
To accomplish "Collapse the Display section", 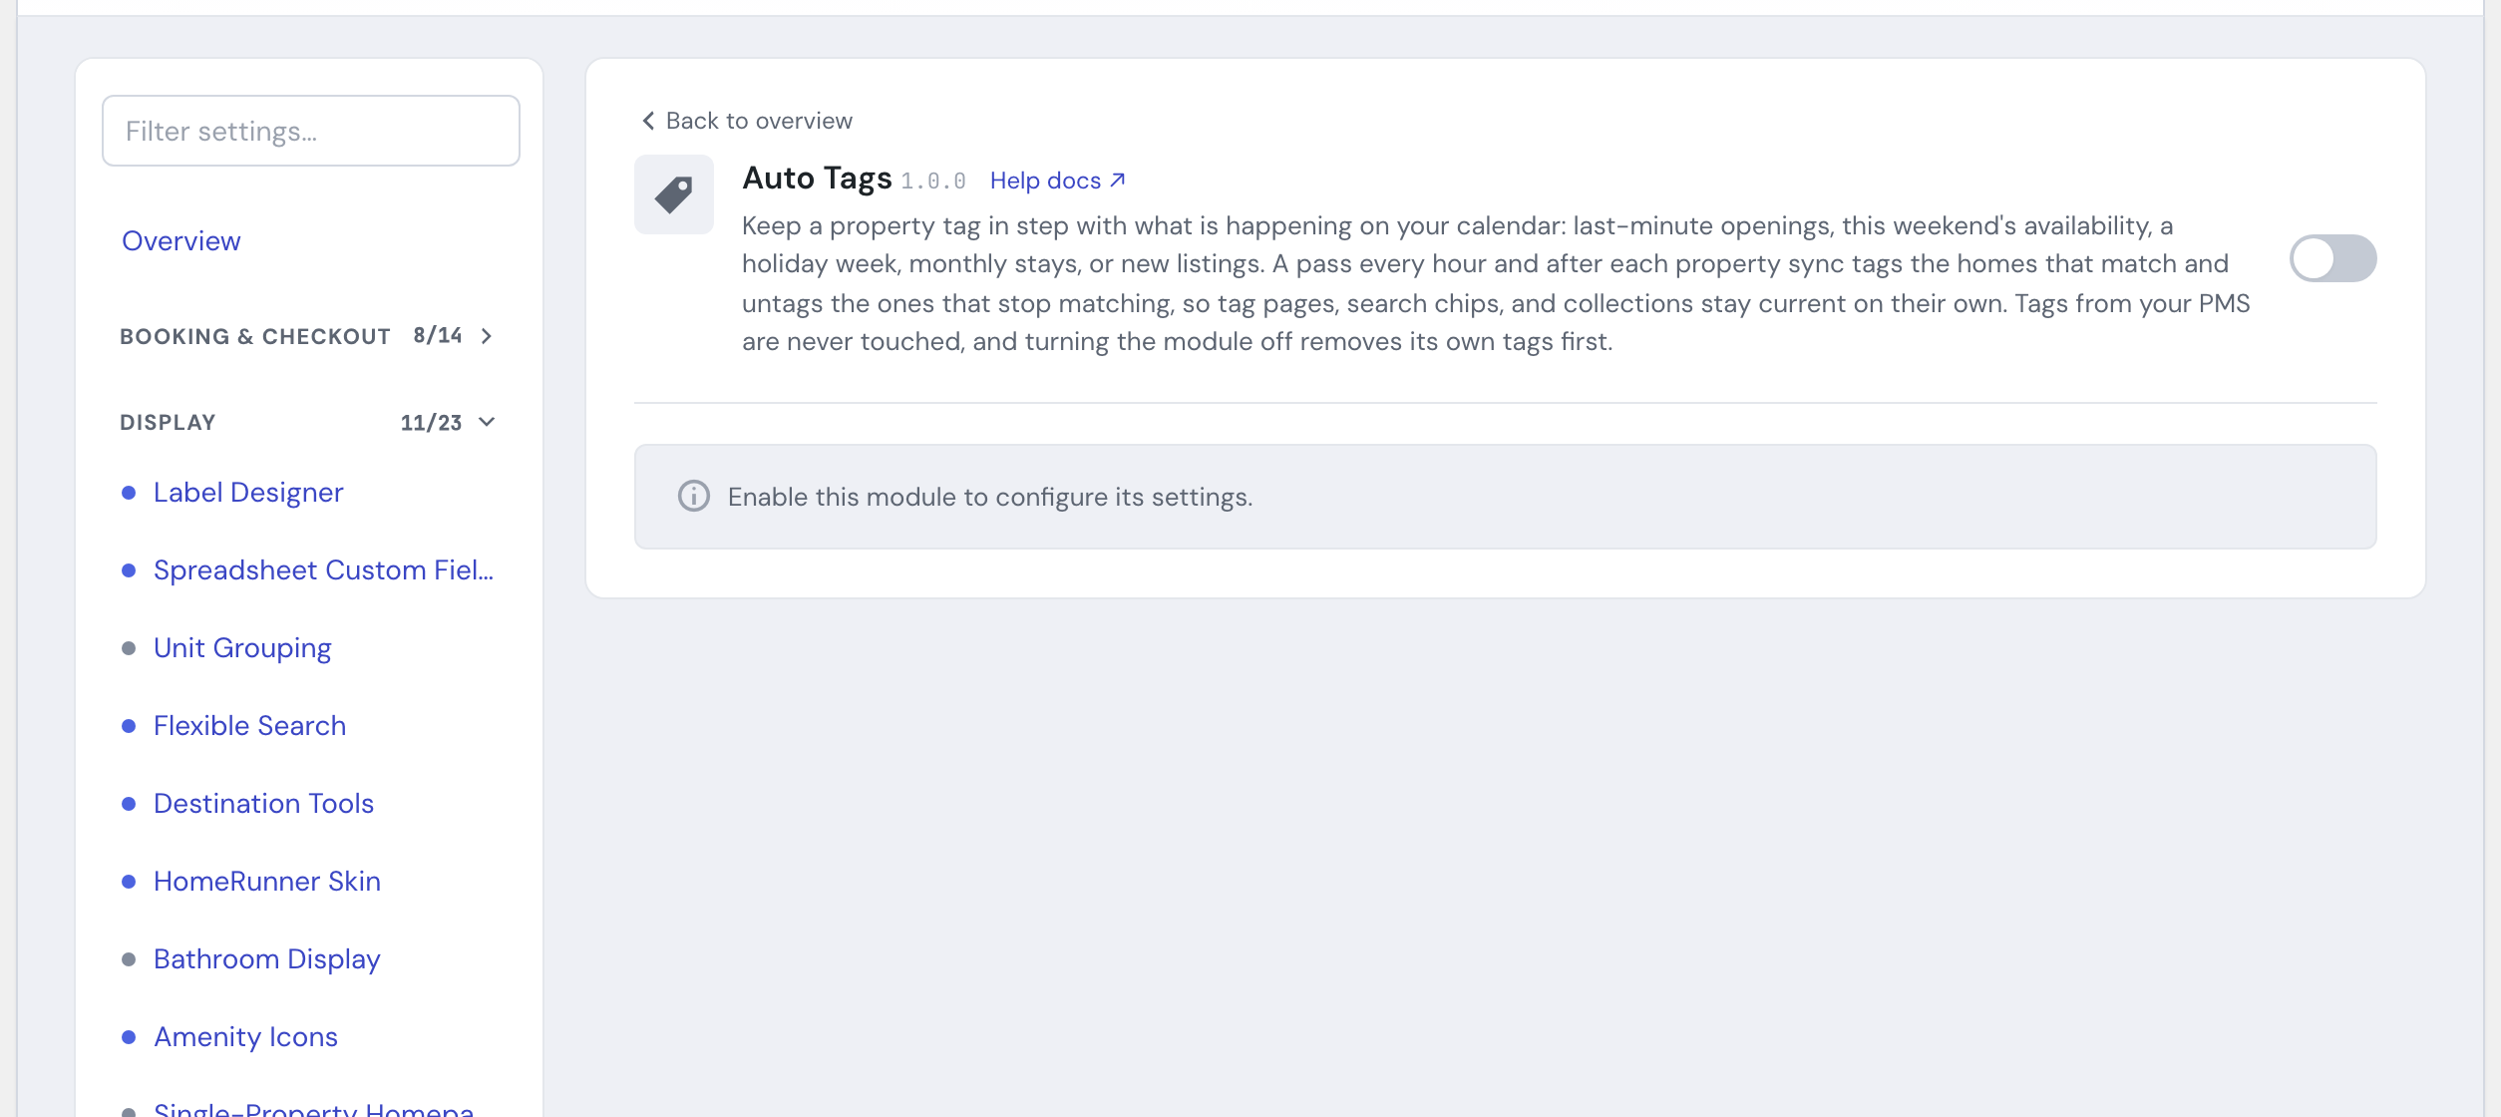I will coord(307,422).
